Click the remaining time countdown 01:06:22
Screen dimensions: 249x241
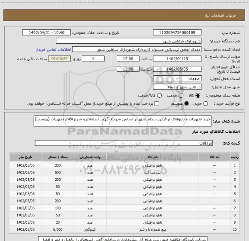[x=60, y=59]
